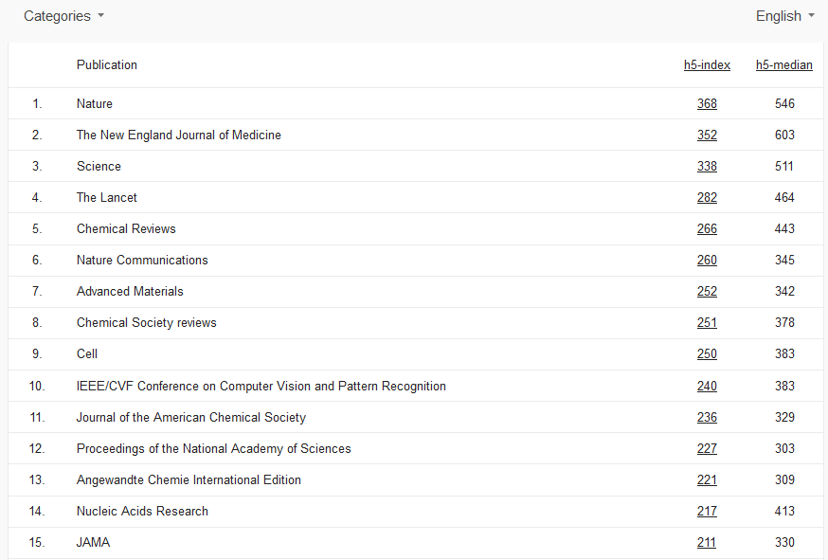
Task: Expand the English language dropdown
Action: tap(784, 16)
